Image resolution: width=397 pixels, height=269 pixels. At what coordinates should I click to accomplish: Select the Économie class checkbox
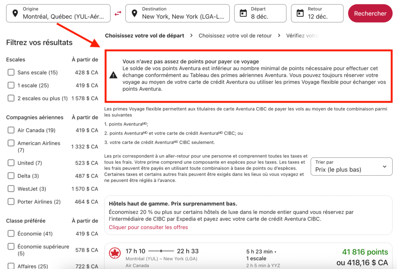click(11, 233)
